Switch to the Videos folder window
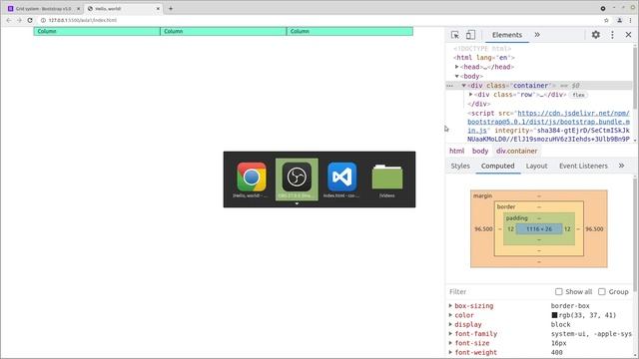Image resolution: width=639 pixels, height=359 pixels. (x=387, y=179)
